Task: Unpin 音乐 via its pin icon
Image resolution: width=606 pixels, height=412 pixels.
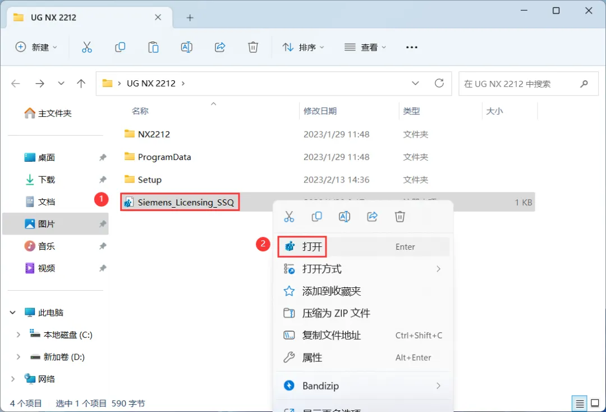Action: (103, 246)
